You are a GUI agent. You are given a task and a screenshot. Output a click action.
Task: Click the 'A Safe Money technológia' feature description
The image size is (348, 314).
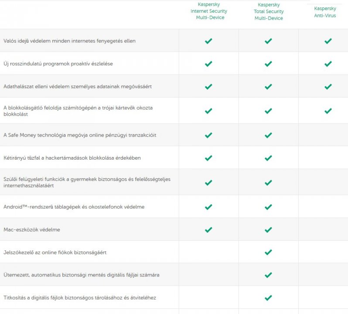pos(80,135)
